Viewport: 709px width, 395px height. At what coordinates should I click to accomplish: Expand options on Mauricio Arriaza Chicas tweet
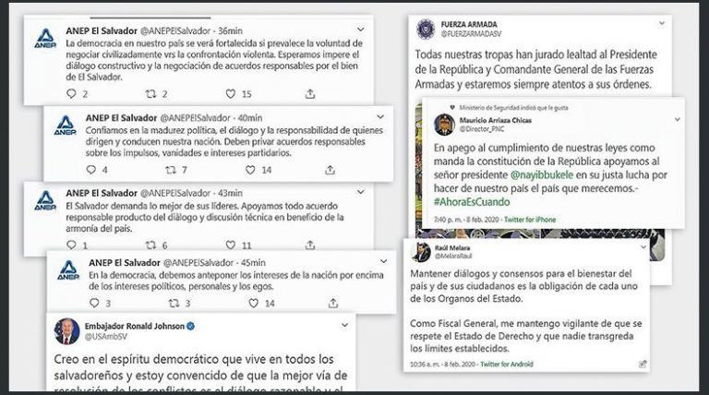coord(678,120)
